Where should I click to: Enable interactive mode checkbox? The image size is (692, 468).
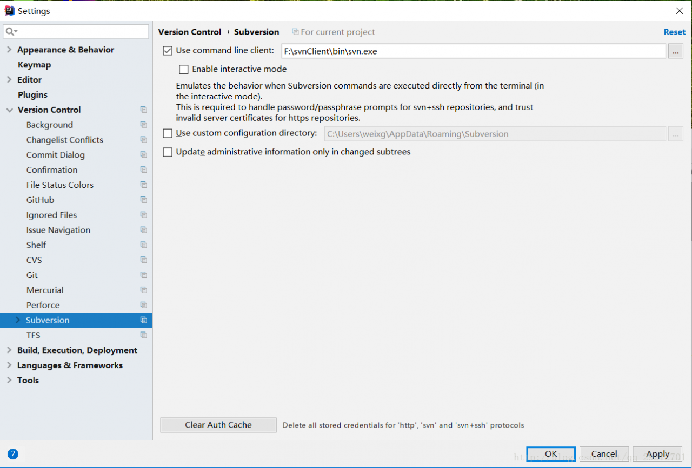(x=184, y=69)
